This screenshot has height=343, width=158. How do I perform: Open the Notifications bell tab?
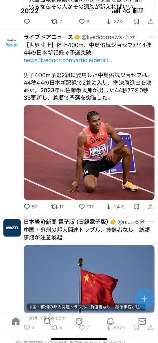point(110,321)
